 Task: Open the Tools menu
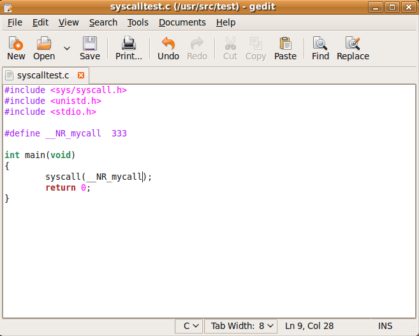138,22
